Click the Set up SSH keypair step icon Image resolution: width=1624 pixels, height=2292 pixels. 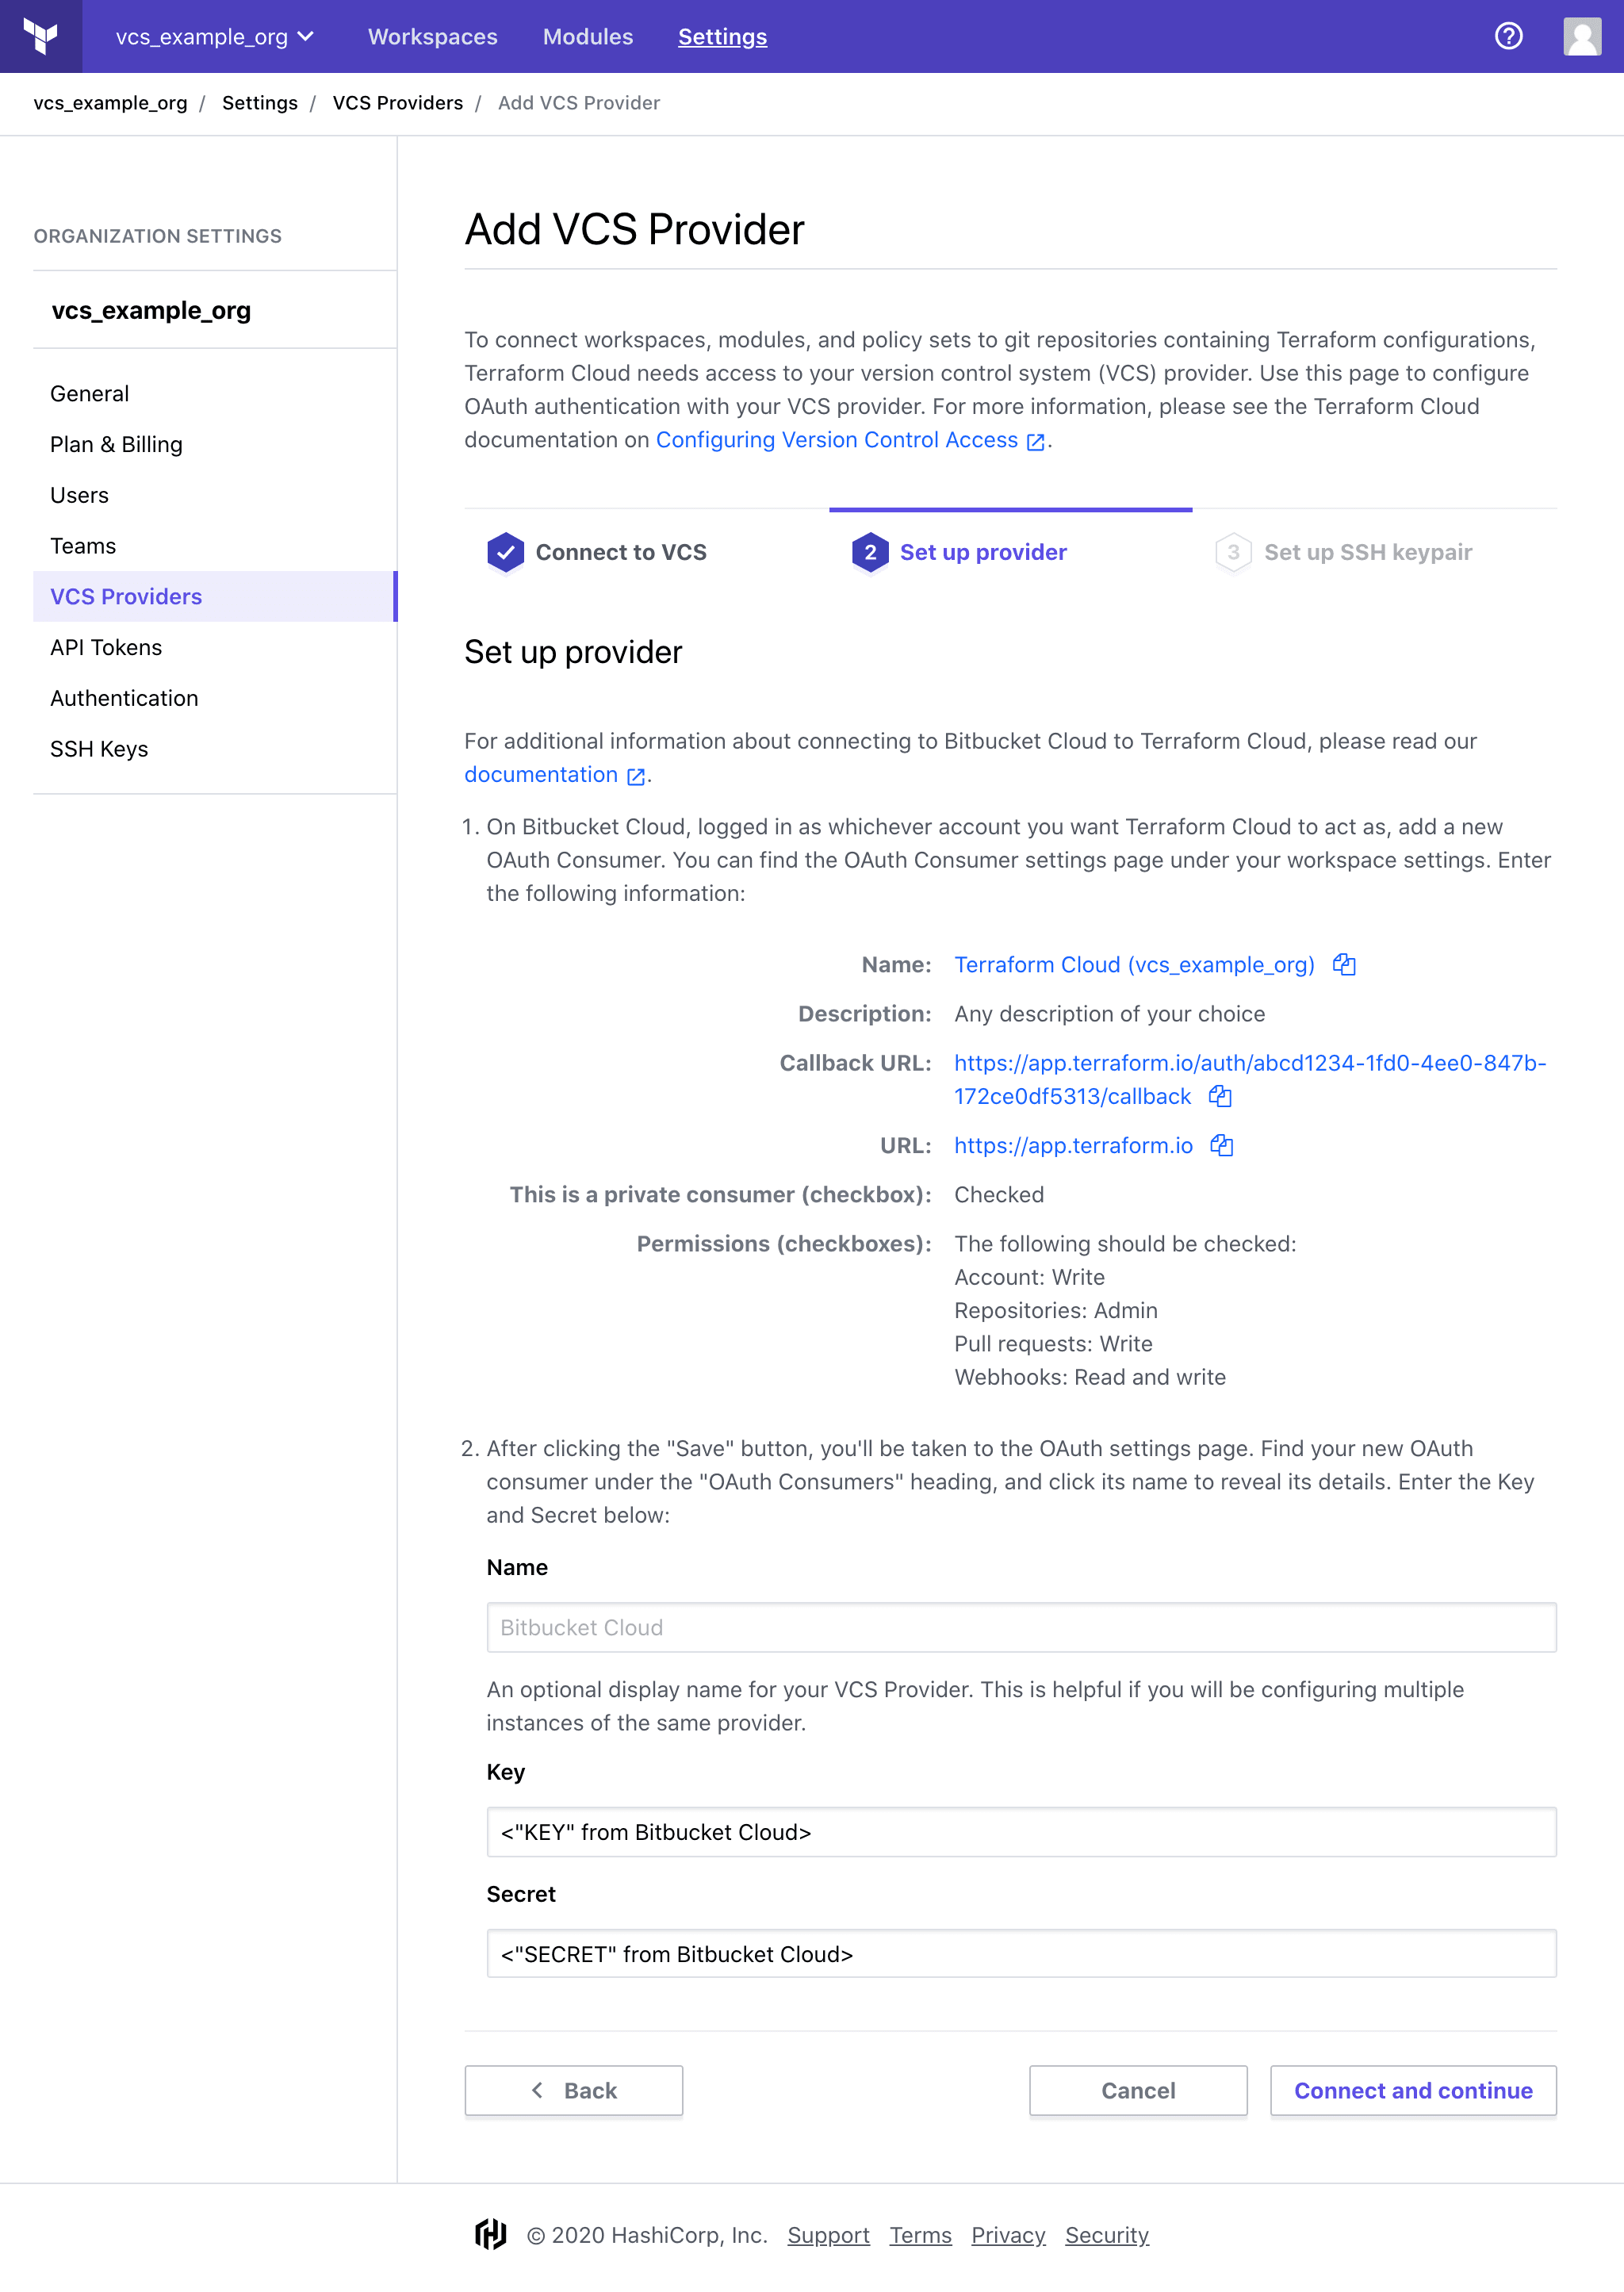tap(1232, 552)
